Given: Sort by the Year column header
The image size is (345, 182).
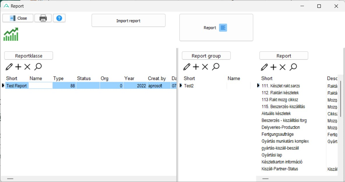Looking at the screenshot, I should (x=129, y=78).
